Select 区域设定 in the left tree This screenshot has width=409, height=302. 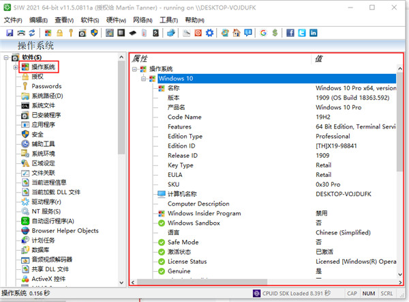pyautogui.click(x=44, y=163)
